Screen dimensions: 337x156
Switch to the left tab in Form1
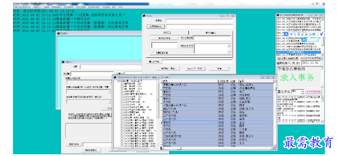pos(167,33)
